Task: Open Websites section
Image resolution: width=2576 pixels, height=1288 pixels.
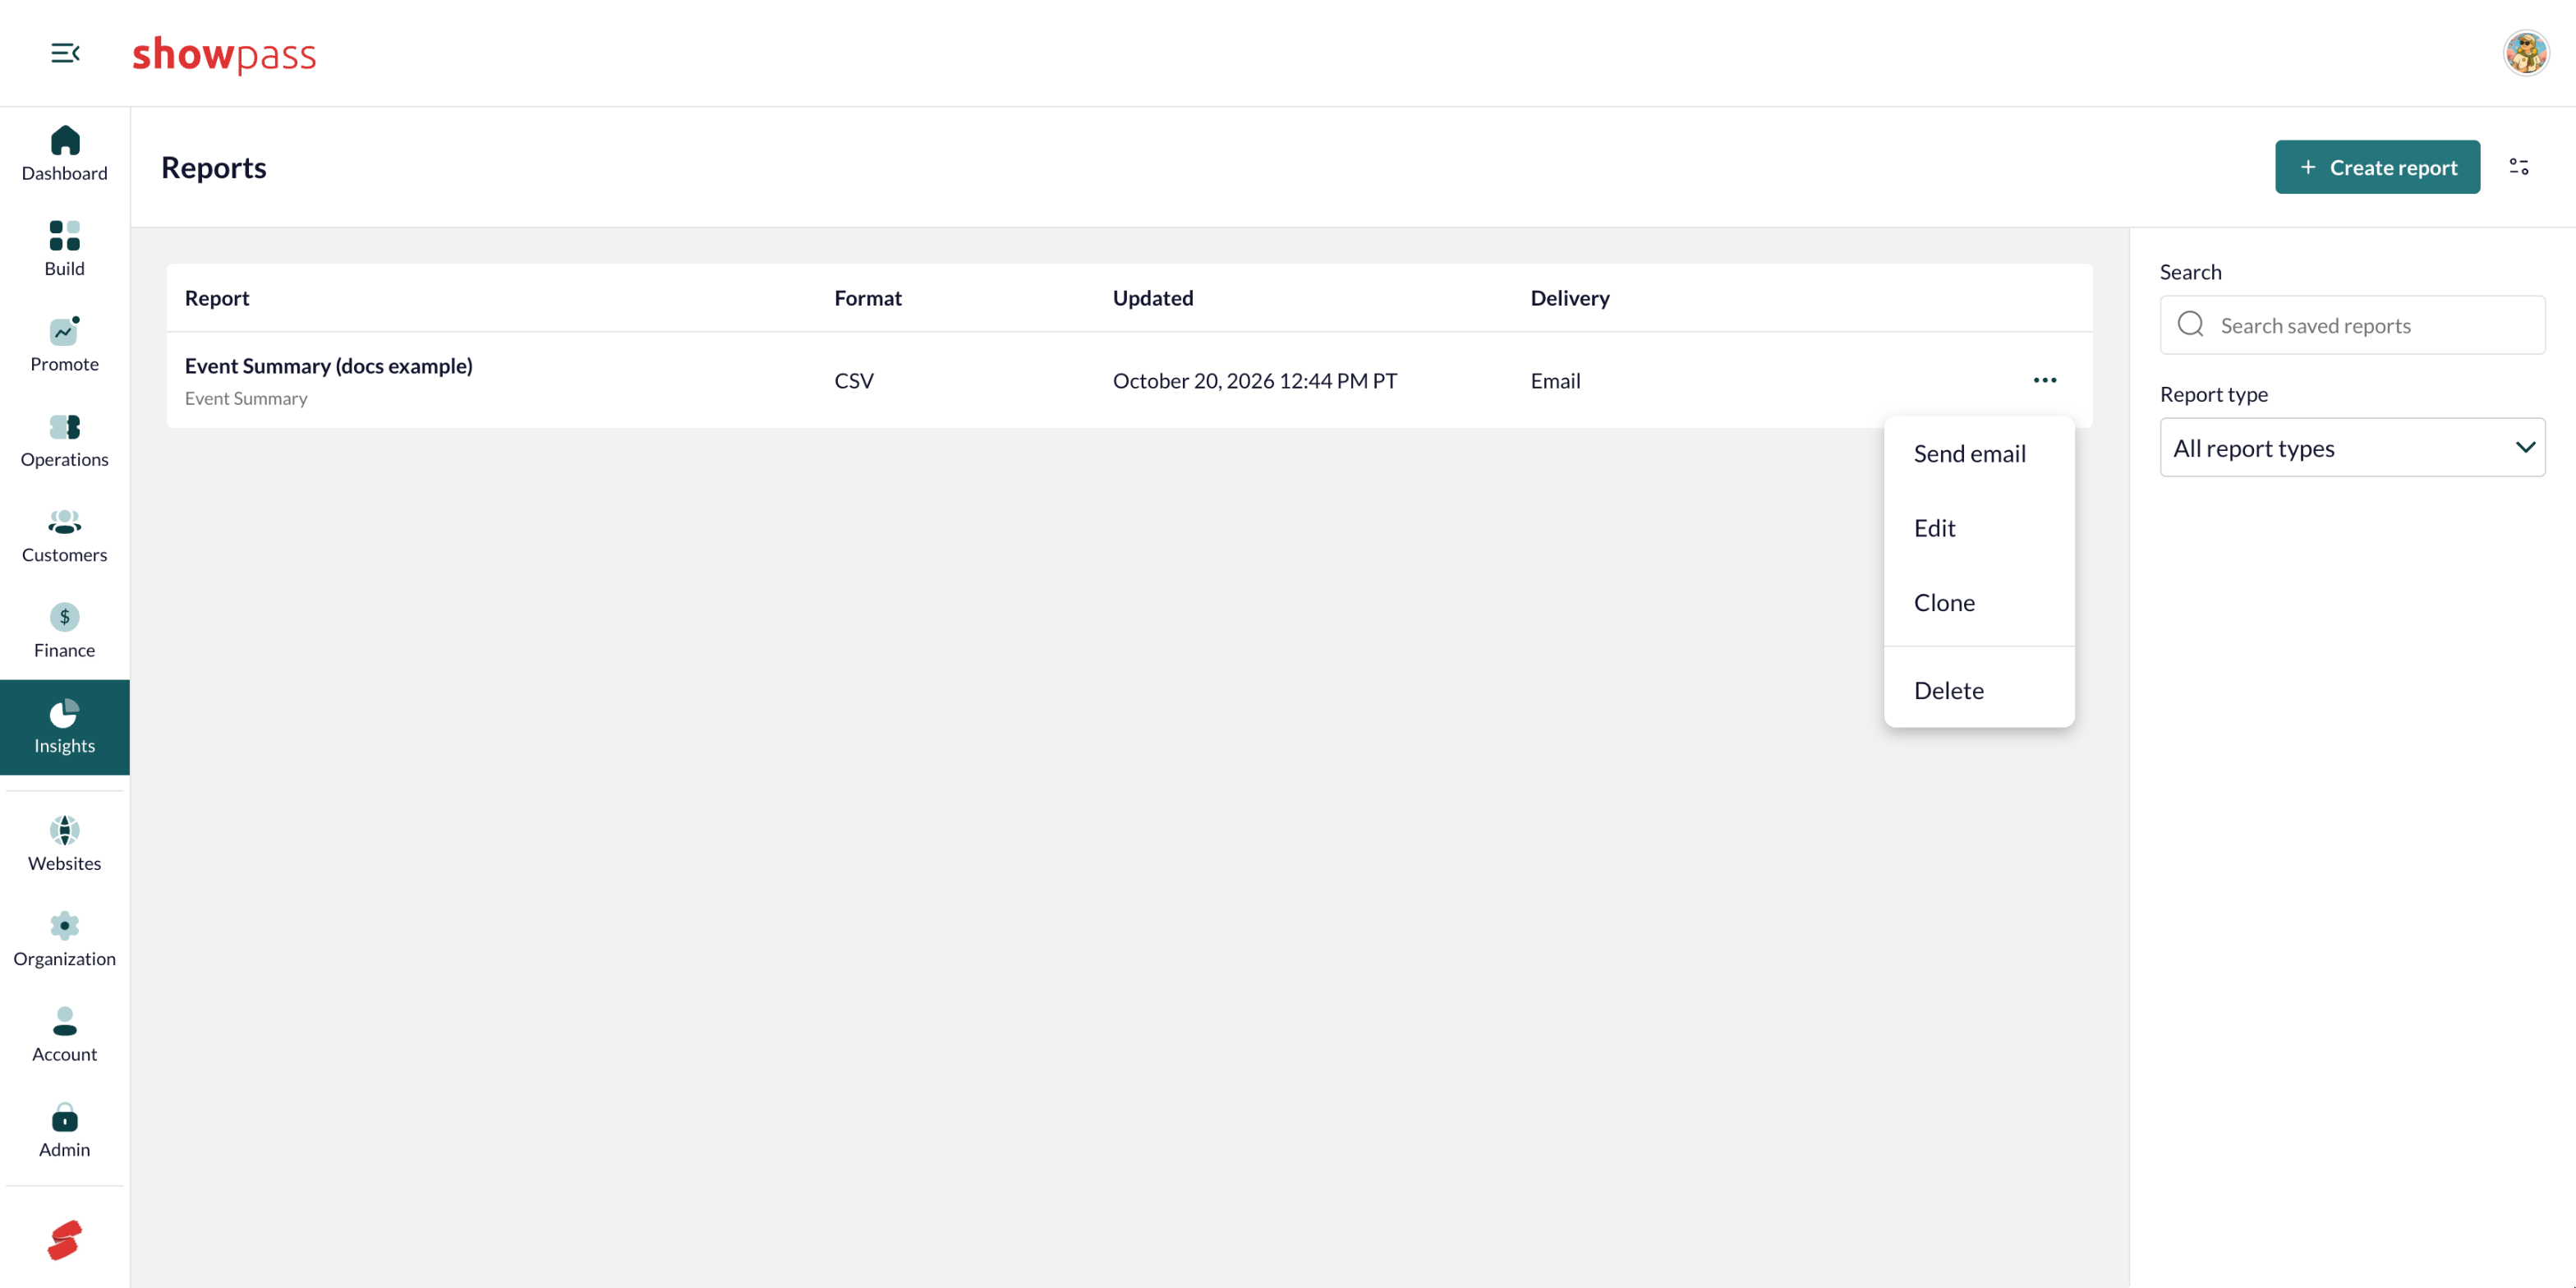Action: (x=65, y=844)
